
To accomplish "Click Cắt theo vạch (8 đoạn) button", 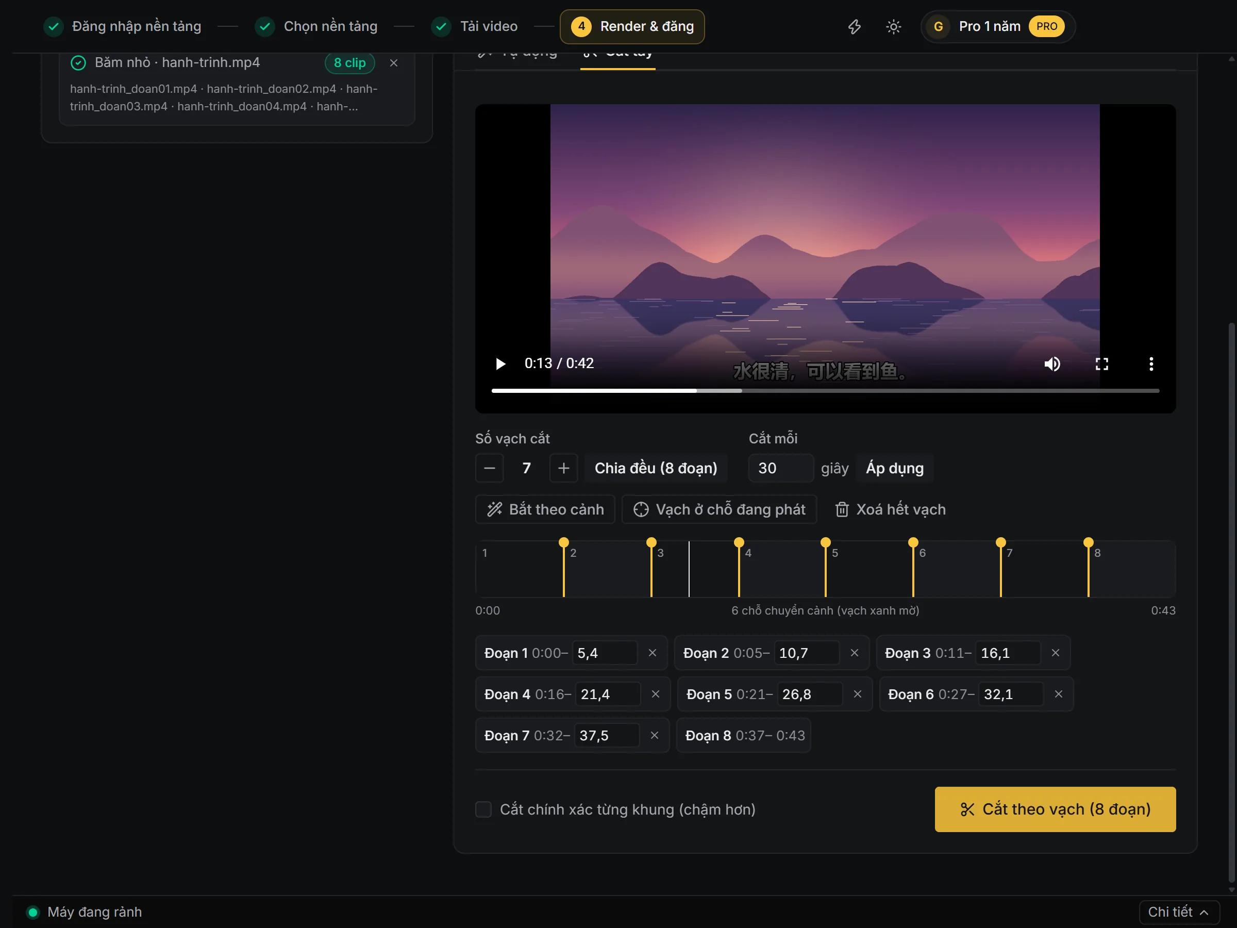I will 1055,809.
